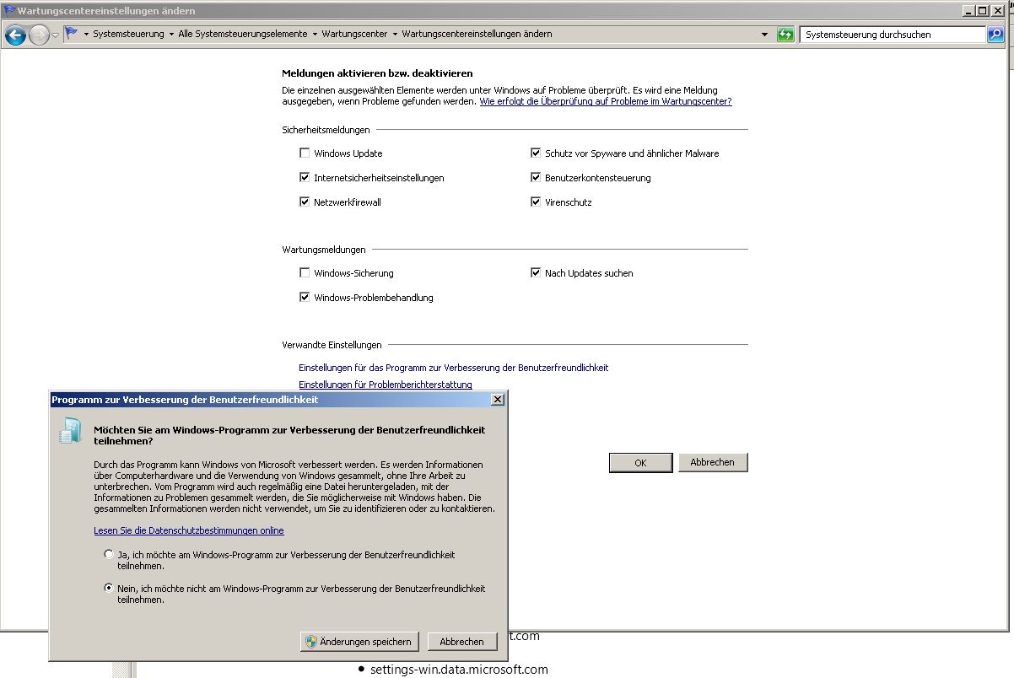1014x678 pixels.
Task: Click the Änderungen speichern button
Action: pos(359,642)
